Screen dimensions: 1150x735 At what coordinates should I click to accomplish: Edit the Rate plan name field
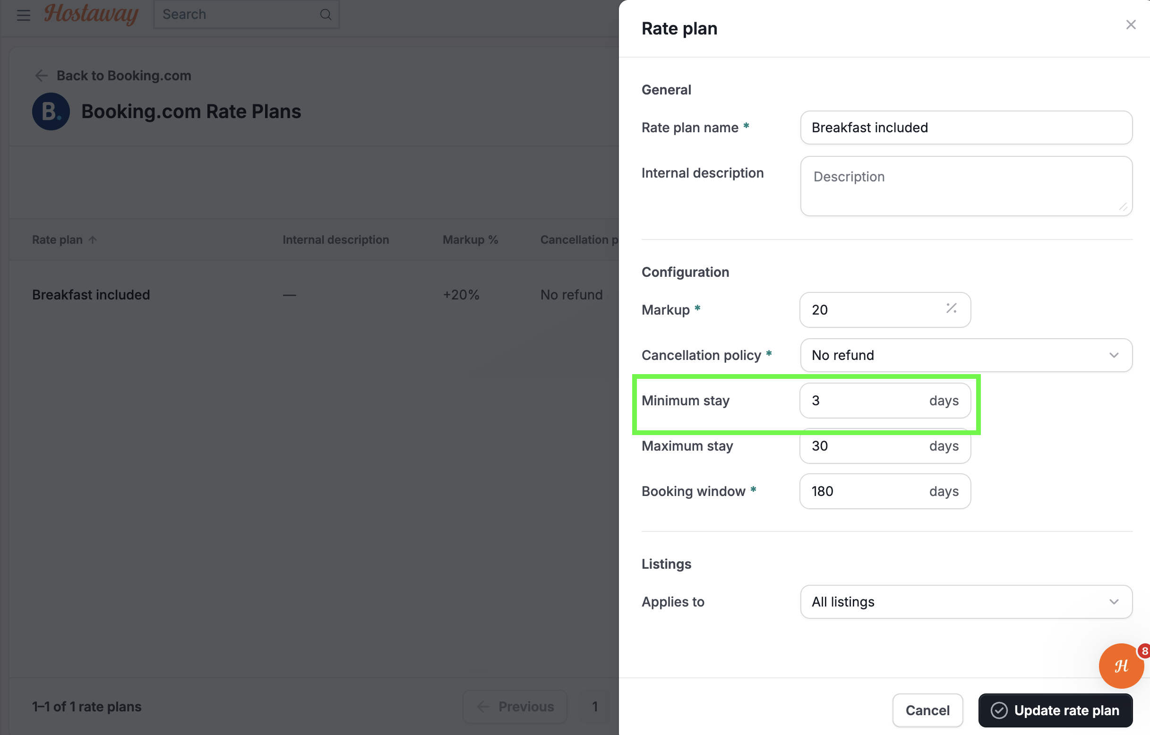(966, 128)
